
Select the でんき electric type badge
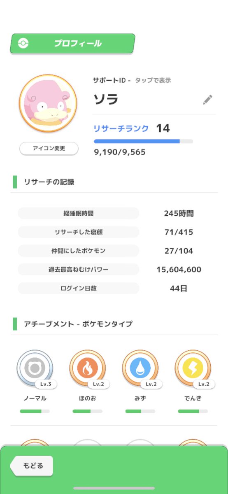pyautogui.click(x=193, y=368)
